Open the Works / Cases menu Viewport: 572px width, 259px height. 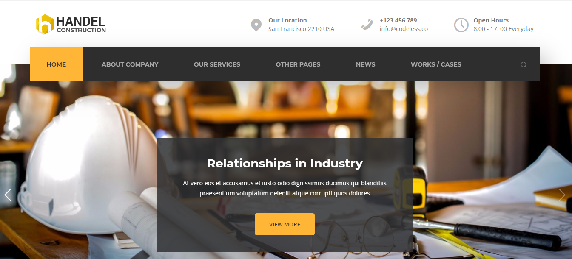click(436, 64)
